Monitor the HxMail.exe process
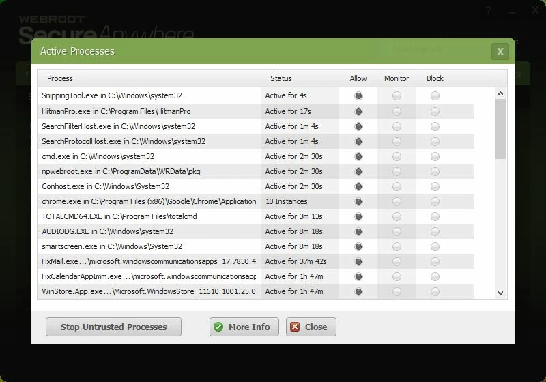The image size is (546, 382). tap(397, 261)
